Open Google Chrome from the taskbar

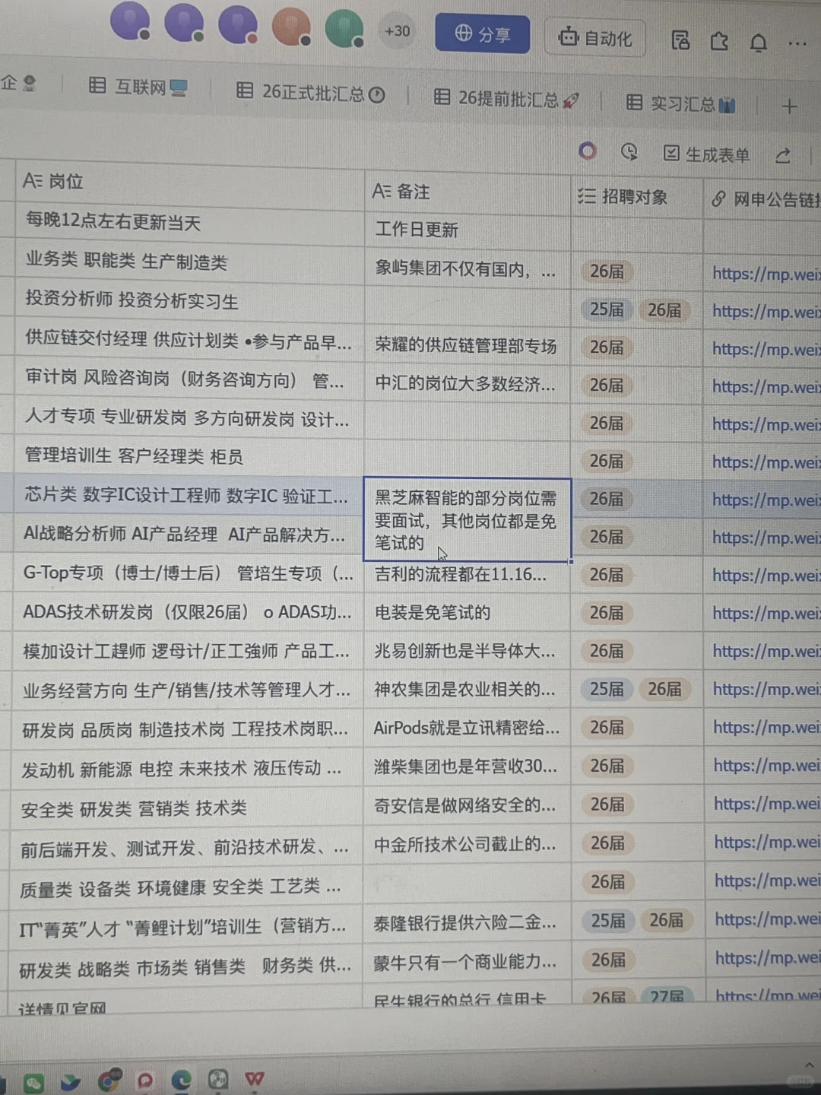point(109,1080)
